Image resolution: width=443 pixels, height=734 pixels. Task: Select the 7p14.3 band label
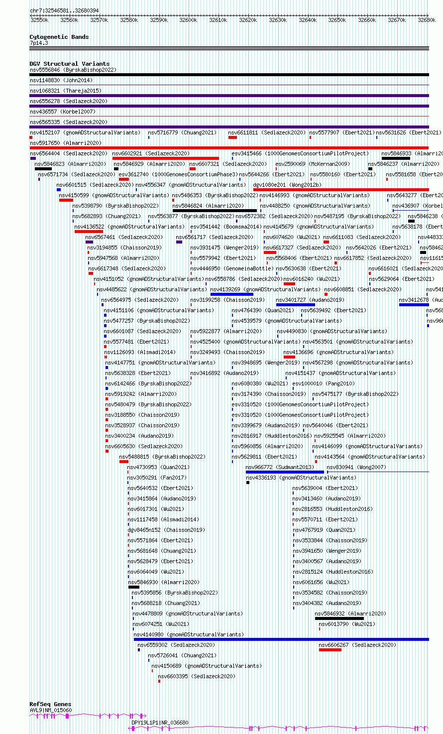pyautogui.click(x=39, y=43)
